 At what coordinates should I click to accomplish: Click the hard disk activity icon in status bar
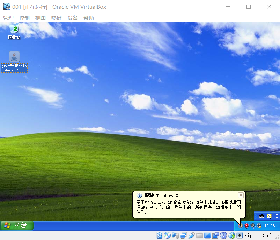click(159, 235)
